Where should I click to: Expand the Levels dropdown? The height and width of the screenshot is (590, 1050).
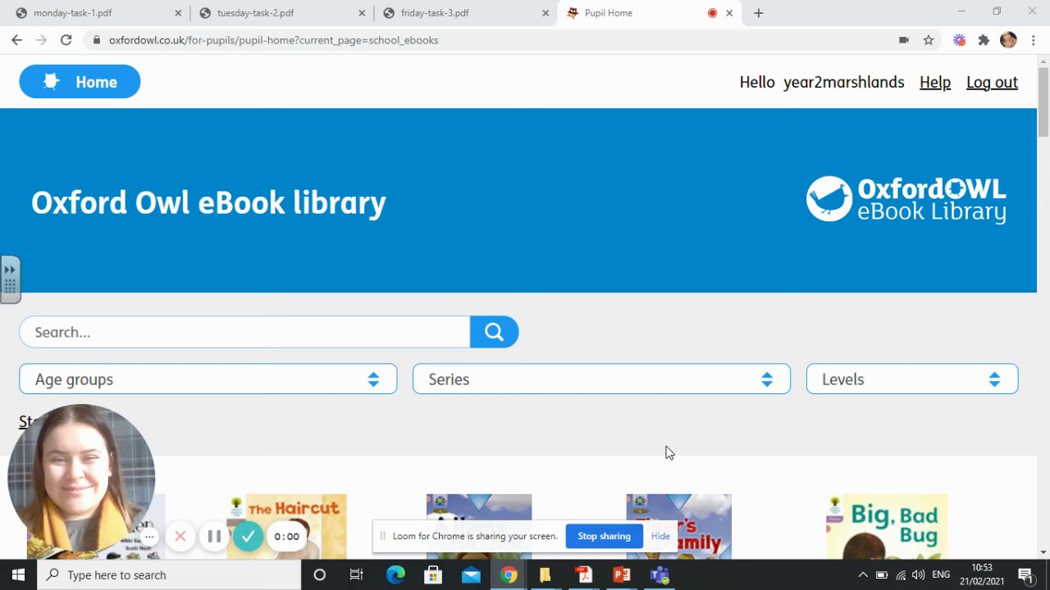[912, 379]
